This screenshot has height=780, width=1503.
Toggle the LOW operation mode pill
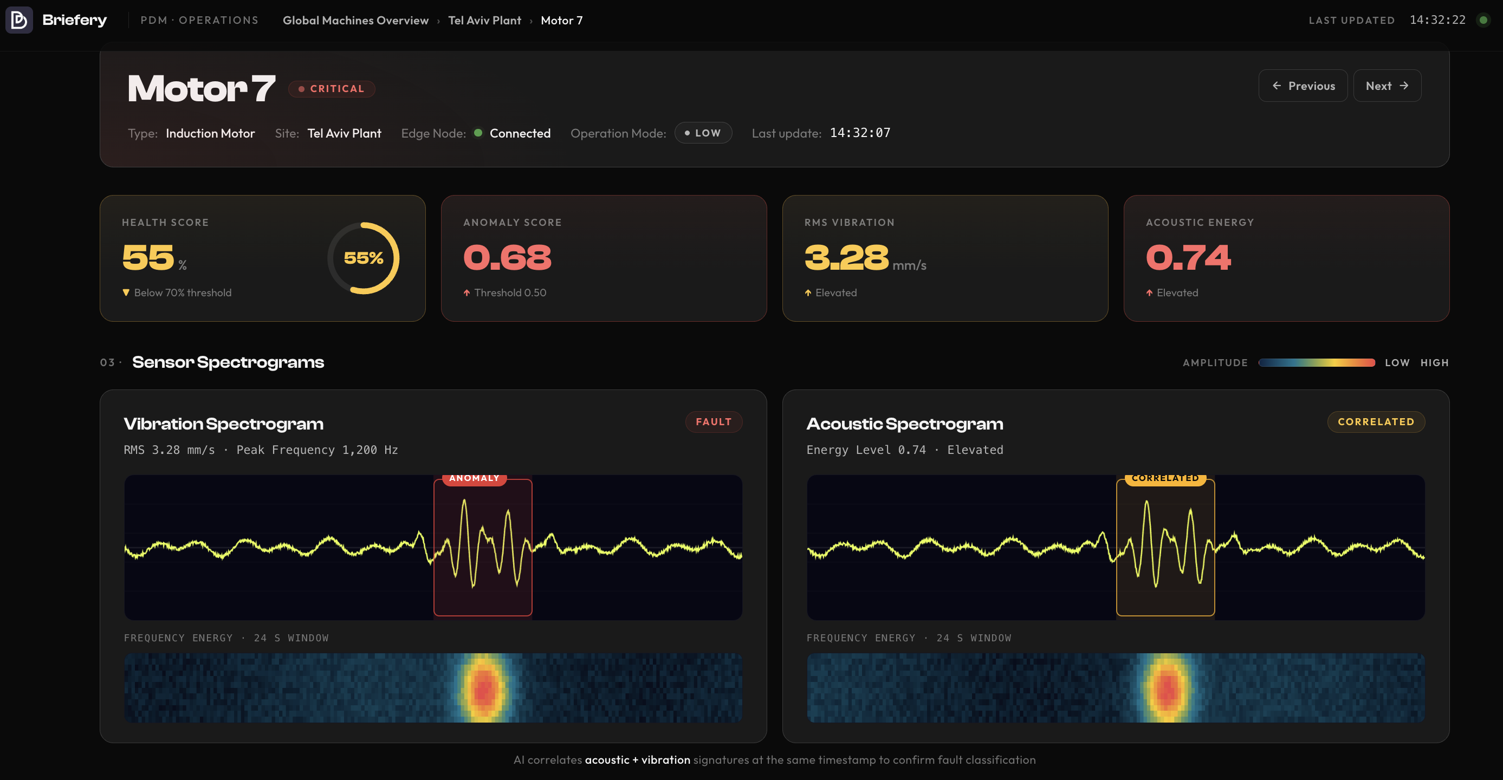tap(703, 133)
